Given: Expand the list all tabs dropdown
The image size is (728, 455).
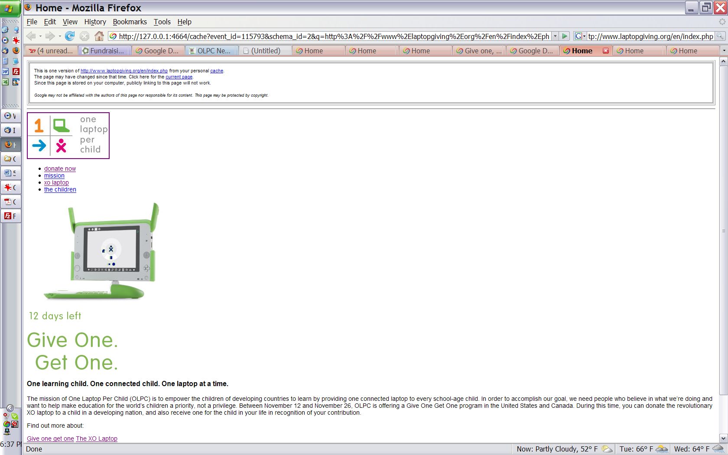Looking at the screenshot, I should (x=723, y=51).
